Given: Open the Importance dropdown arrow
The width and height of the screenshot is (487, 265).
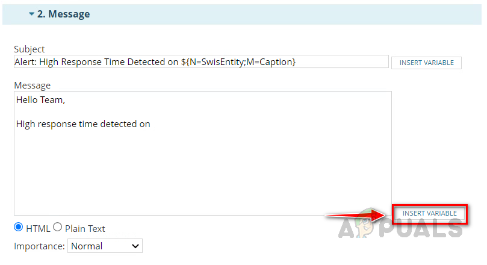Looking at the screenshot, I should (135, 246).
